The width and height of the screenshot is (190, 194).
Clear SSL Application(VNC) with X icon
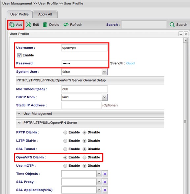pyautogui.click(x=105, y=190)
